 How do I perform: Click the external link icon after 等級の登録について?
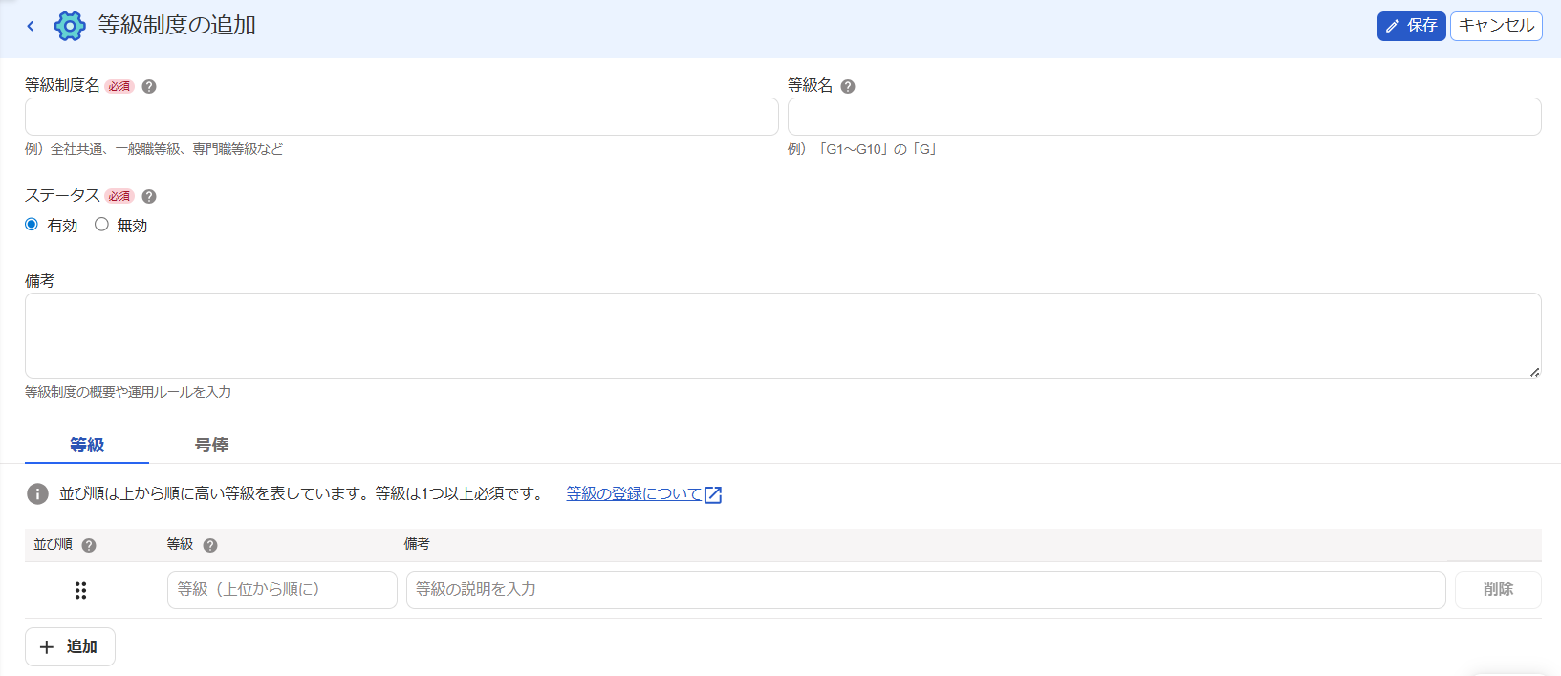tap(713, 494)
